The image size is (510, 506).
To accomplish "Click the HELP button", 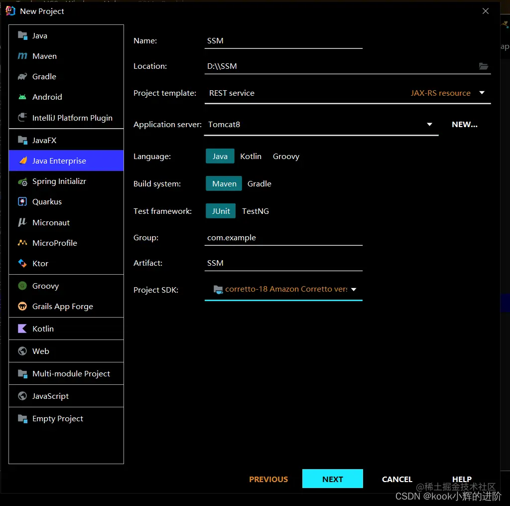I will (x=462, y=479).
